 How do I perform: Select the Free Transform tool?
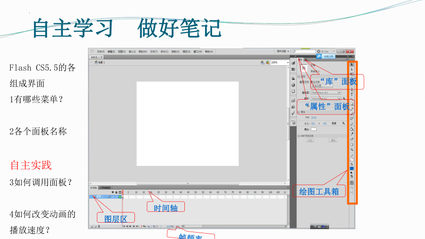coord(351,74)
